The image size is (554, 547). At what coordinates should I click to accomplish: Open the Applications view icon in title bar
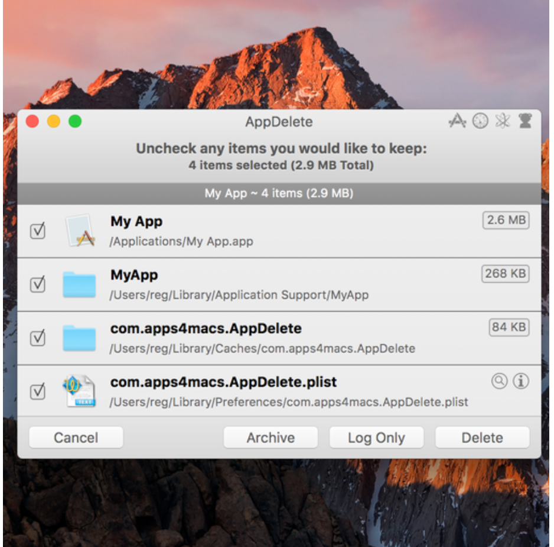(x=458, y=121)
